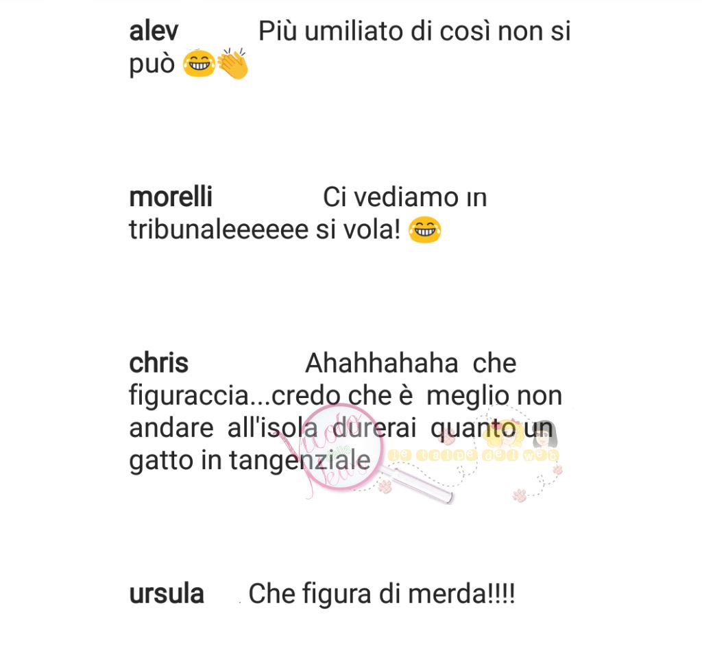Click the word 'figuraccia' in chris's comment
The height and width of the screenshot is (659, 702).
(189, 397)
